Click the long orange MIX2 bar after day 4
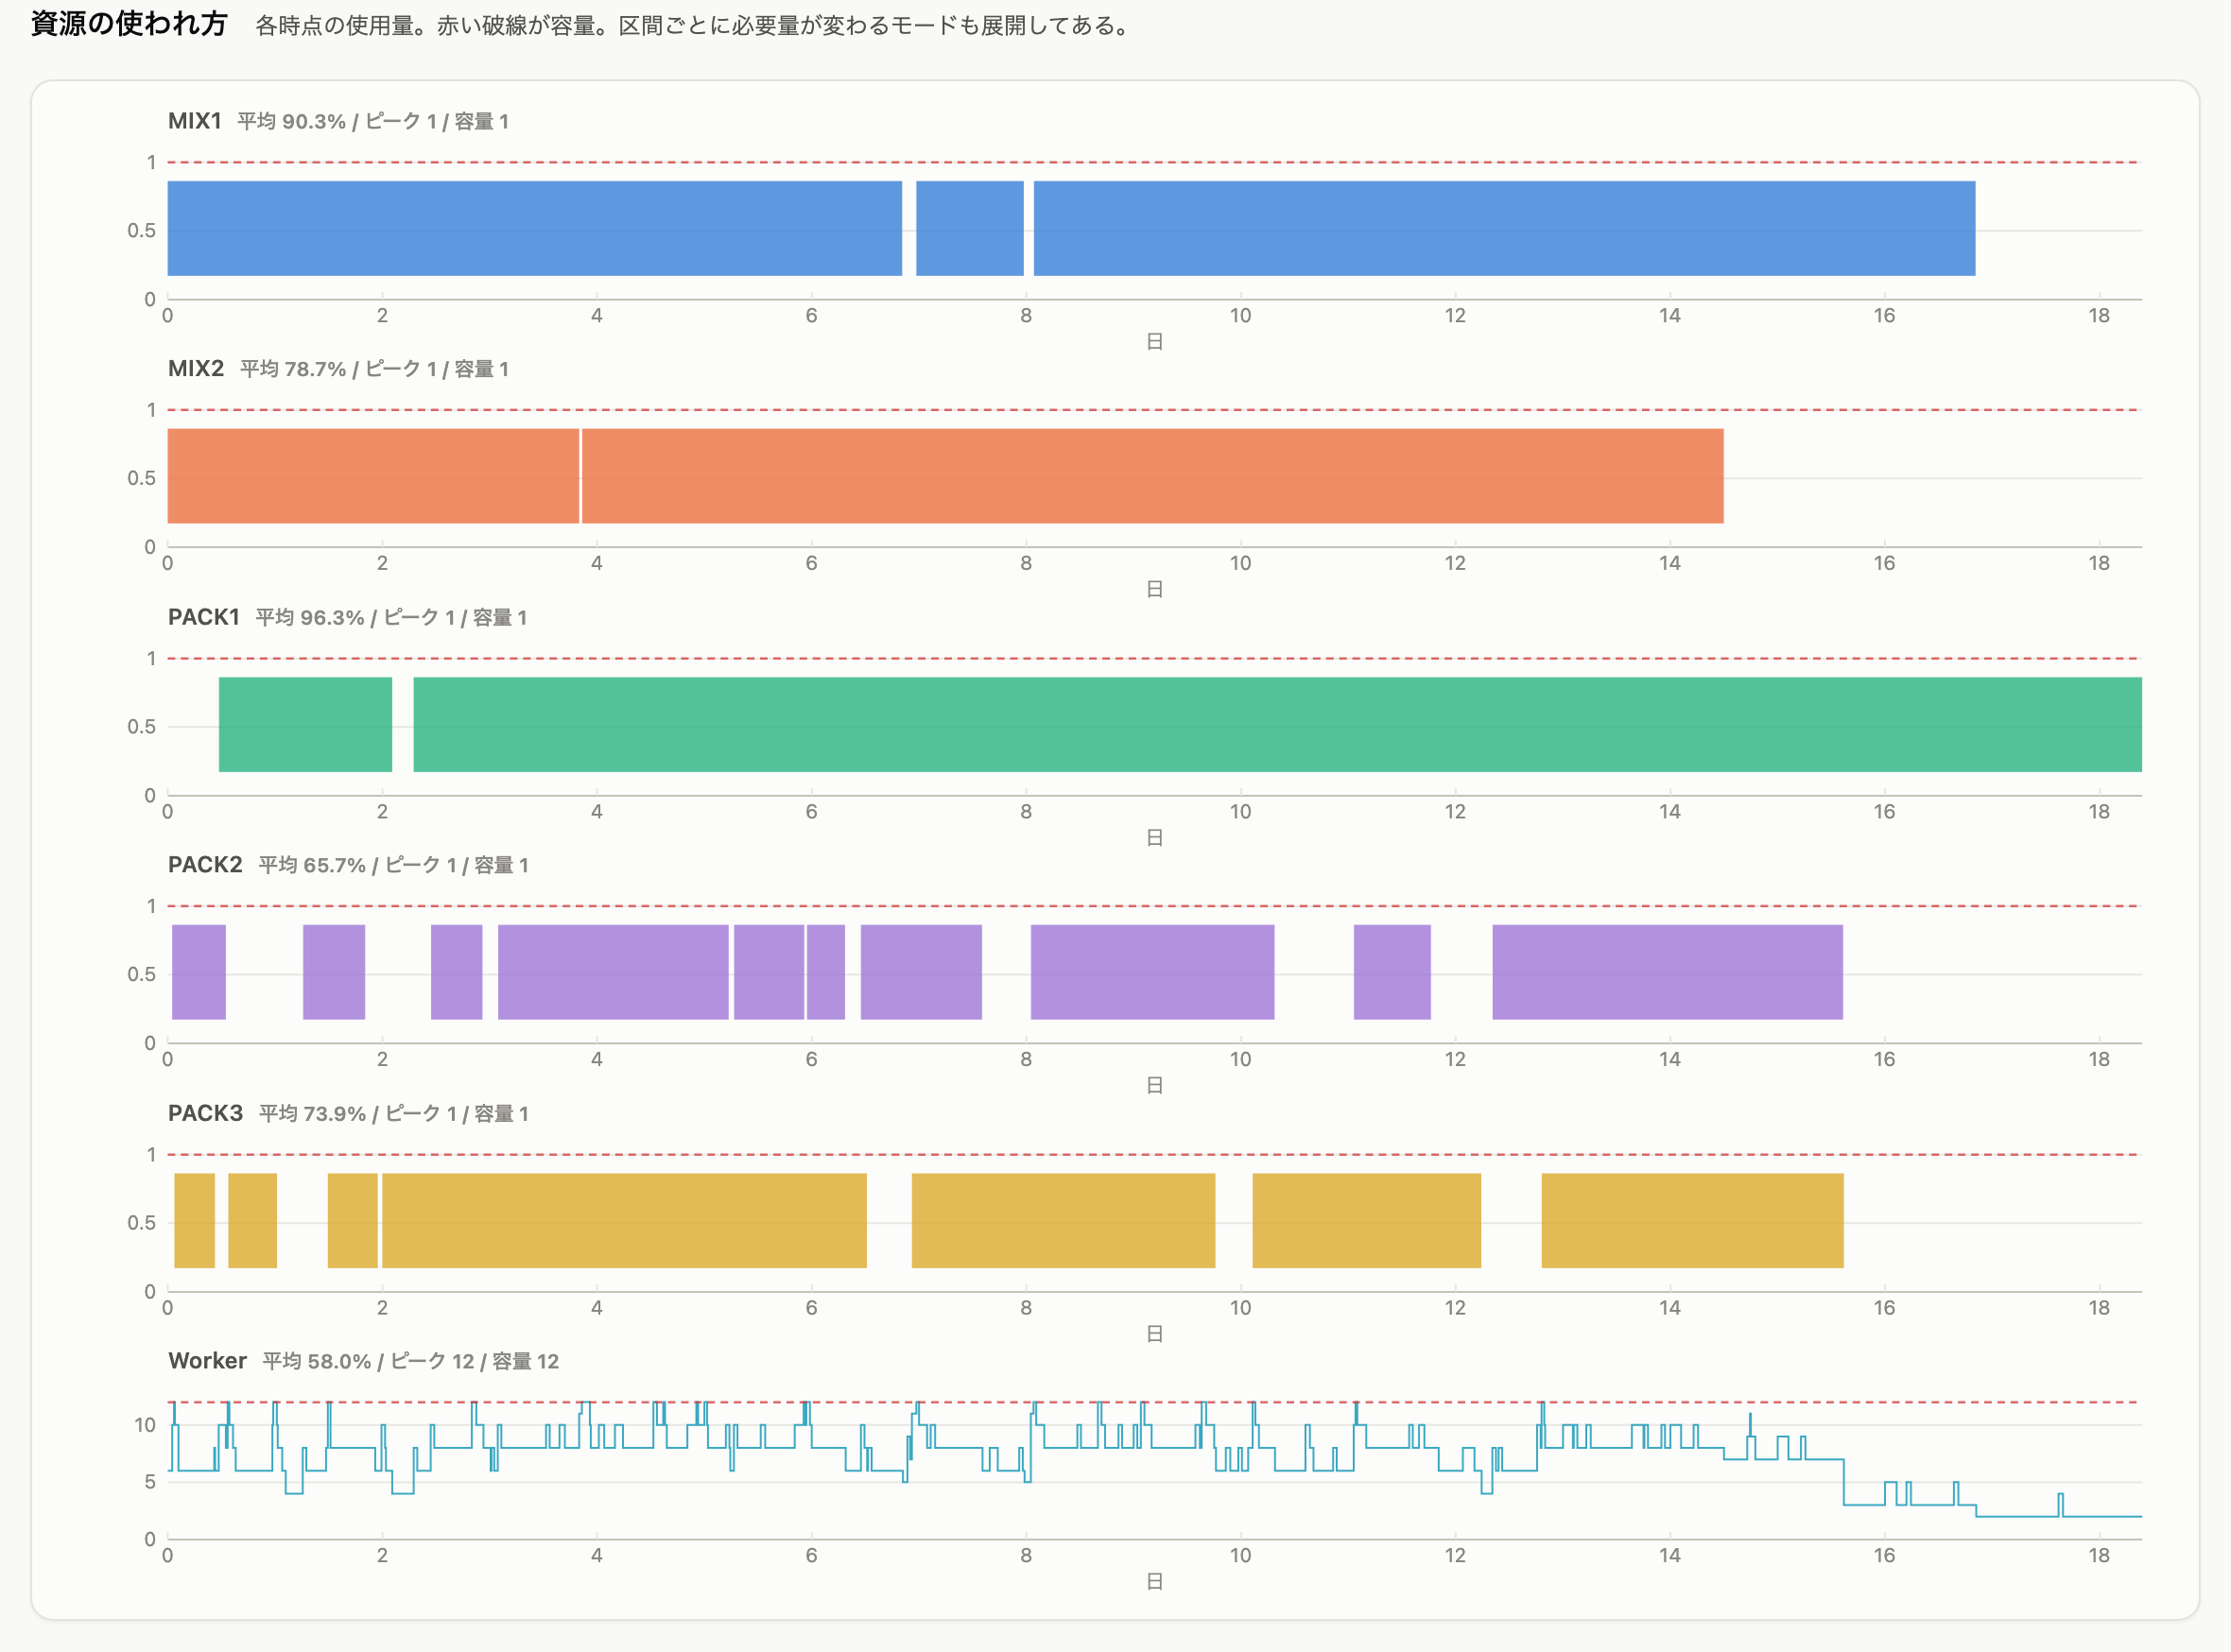2231x1652 pixels. click(x=1152, y=476)
